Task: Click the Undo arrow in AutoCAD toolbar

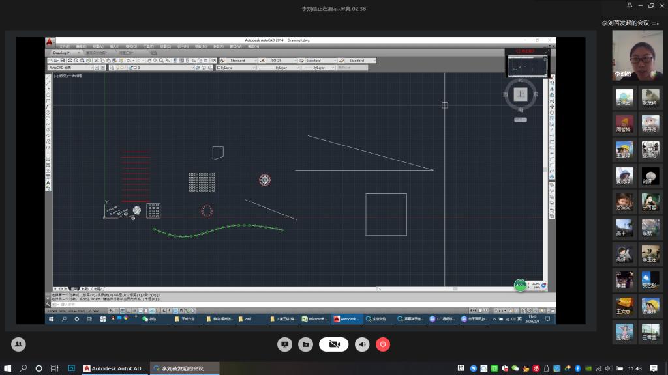Action: pos(129,61)
